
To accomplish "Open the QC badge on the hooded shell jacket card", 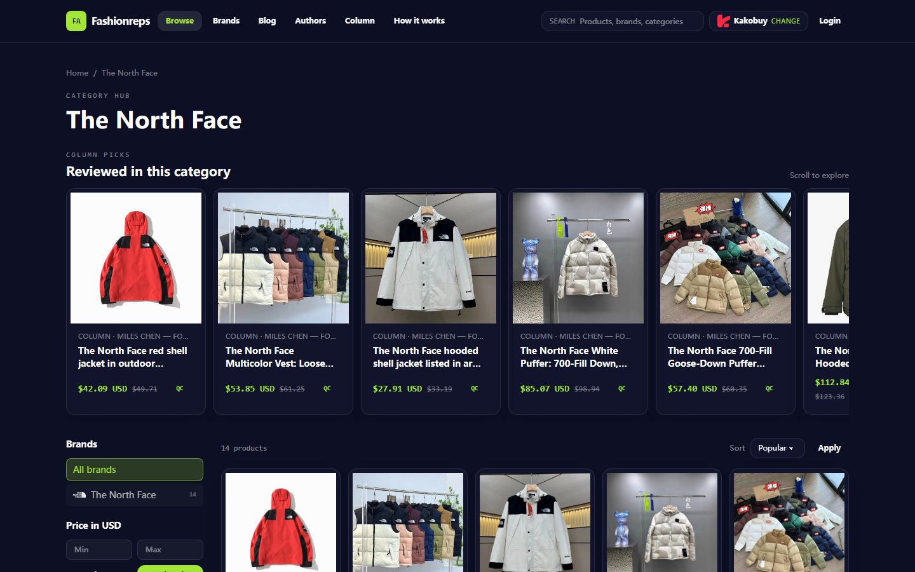I will pos(475,388).
